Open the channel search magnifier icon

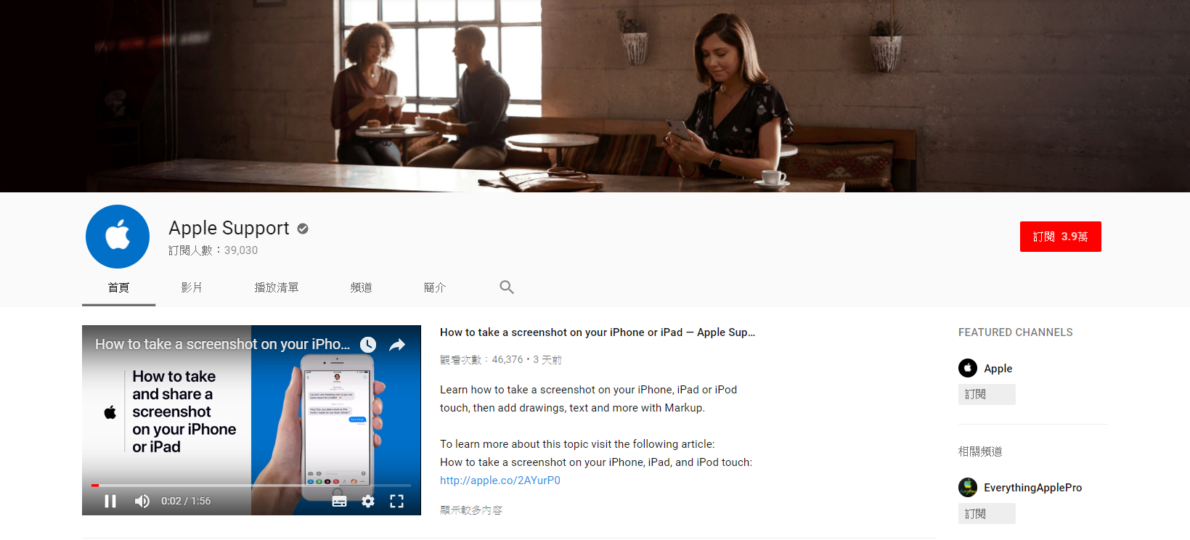(x=507, y=287)
